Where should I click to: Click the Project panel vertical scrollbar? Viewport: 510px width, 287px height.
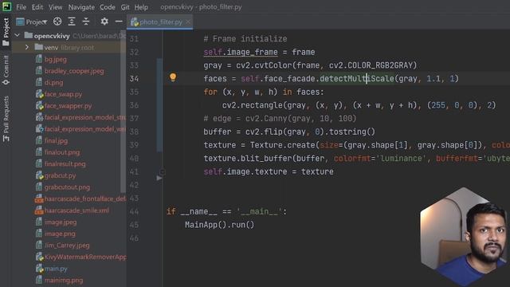[x=123, y=111]
